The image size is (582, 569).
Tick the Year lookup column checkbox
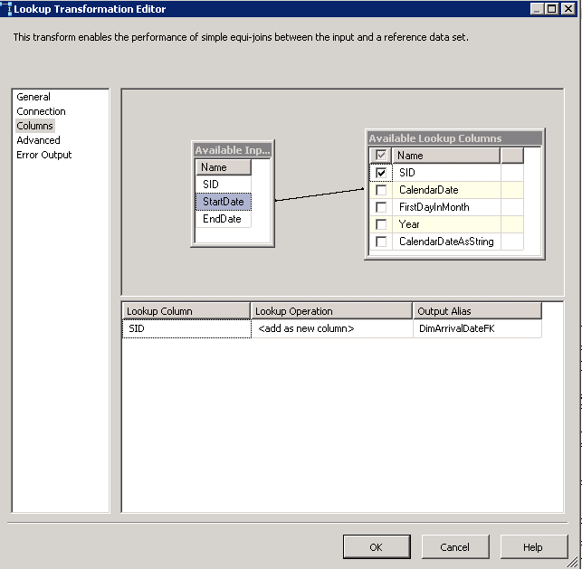[x=381, y=224]
